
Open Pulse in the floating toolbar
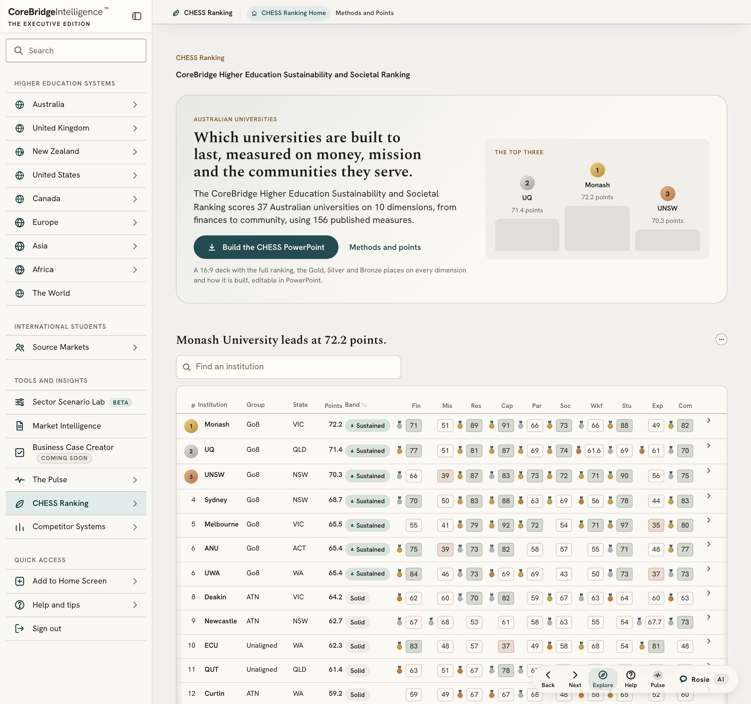[658, 679]
